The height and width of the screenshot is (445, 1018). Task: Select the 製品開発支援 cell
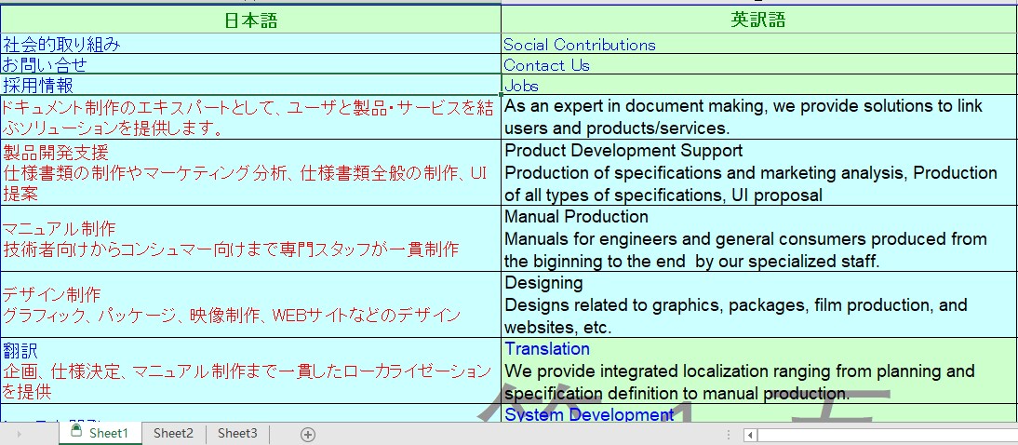coord(250,172)
